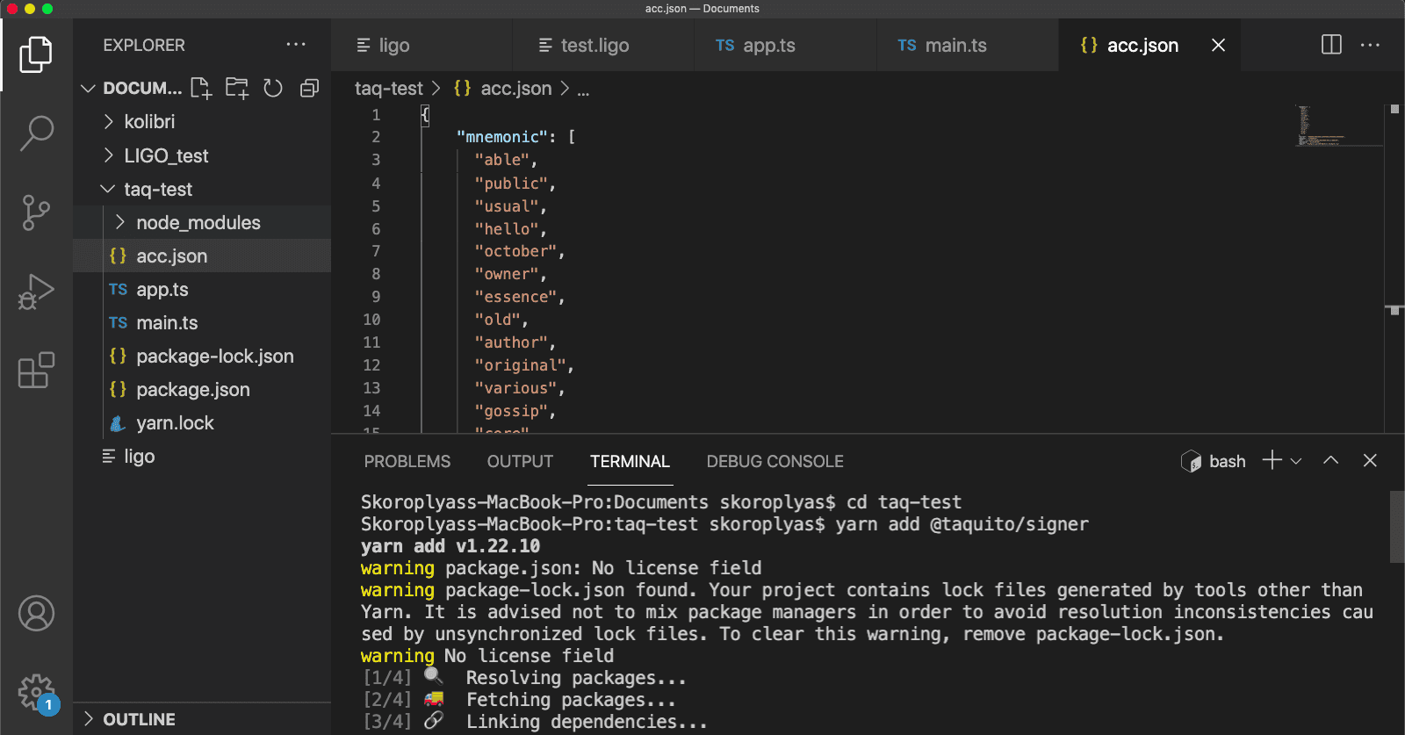Switch to the PROBLEMS panel tab

pos(407,462)
